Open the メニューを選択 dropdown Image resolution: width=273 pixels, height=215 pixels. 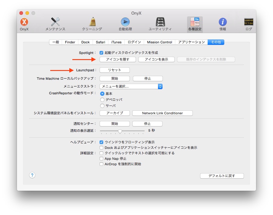[131, 86]
